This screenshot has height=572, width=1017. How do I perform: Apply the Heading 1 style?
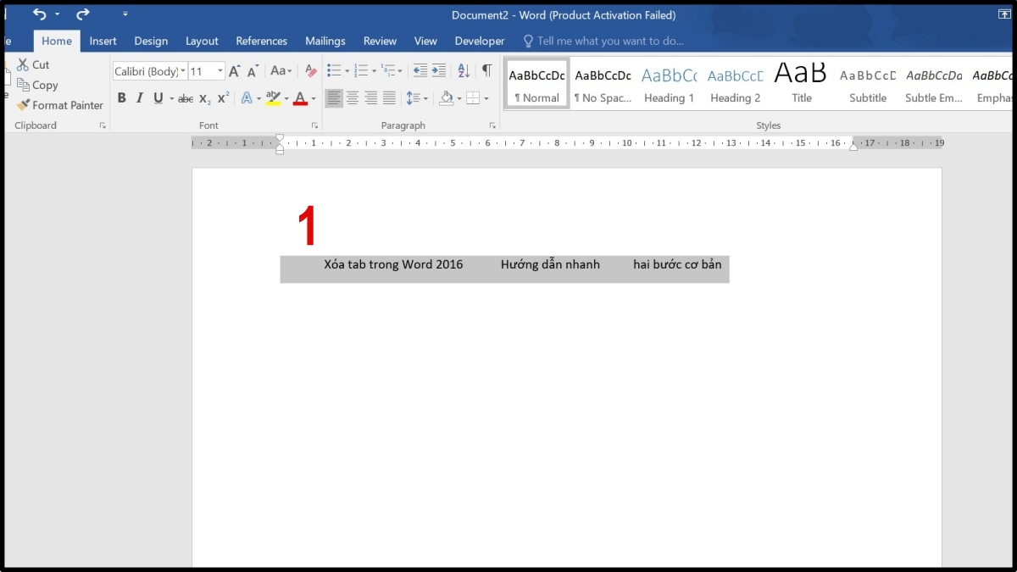pyautogui.click(x=669, y=83)
